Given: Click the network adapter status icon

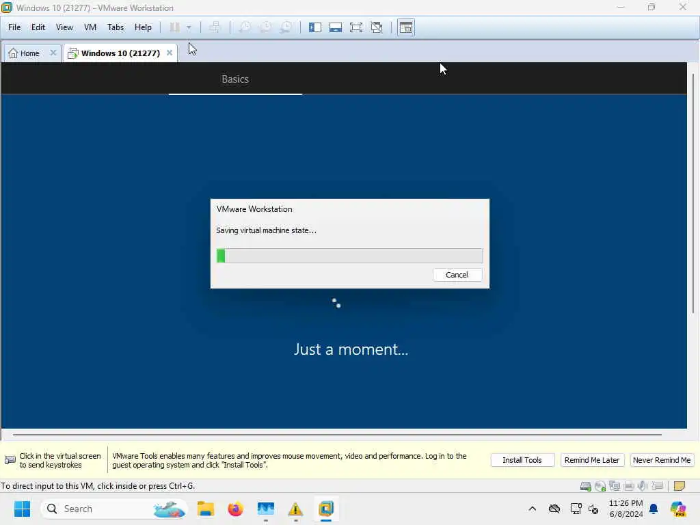Looking at the screenshot, I should pyautogui.click(x=615, y=486).
